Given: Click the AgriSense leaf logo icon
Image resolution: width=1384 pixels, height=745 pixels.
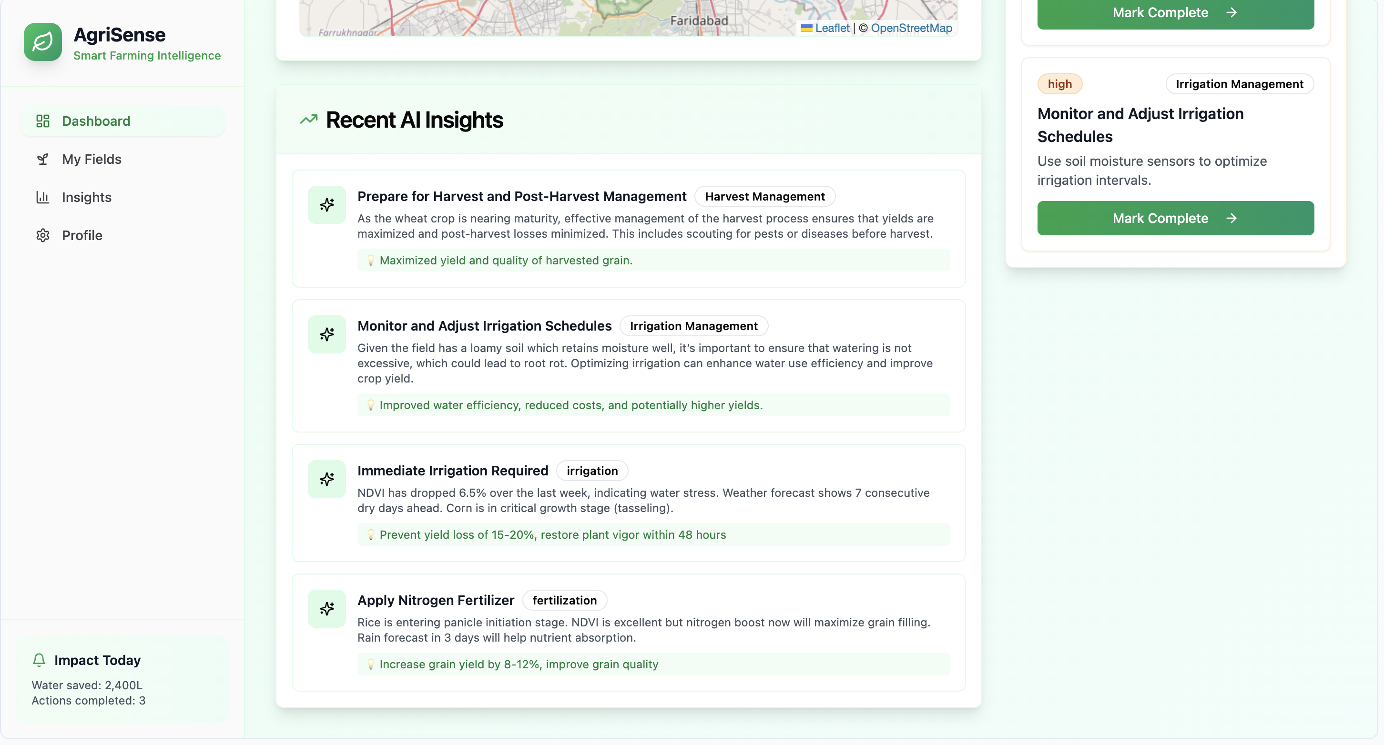Looking at the screenshot, I should click(42, 42).
